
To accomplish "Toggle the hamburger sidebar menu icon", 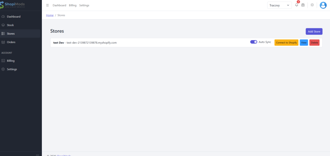I will [48, 5].
